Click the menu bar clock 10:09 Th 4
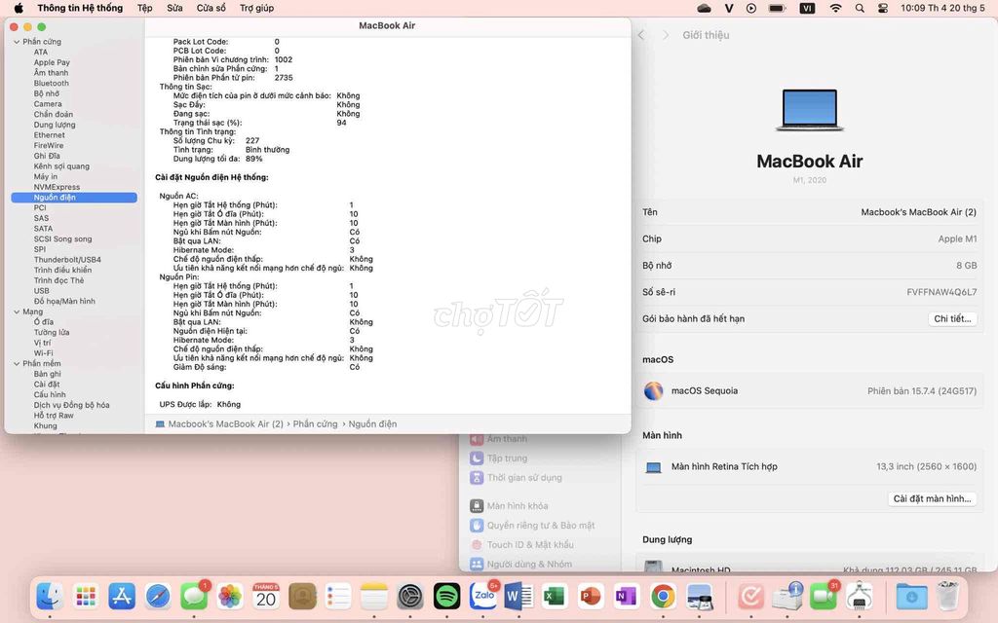 point(942,8)
